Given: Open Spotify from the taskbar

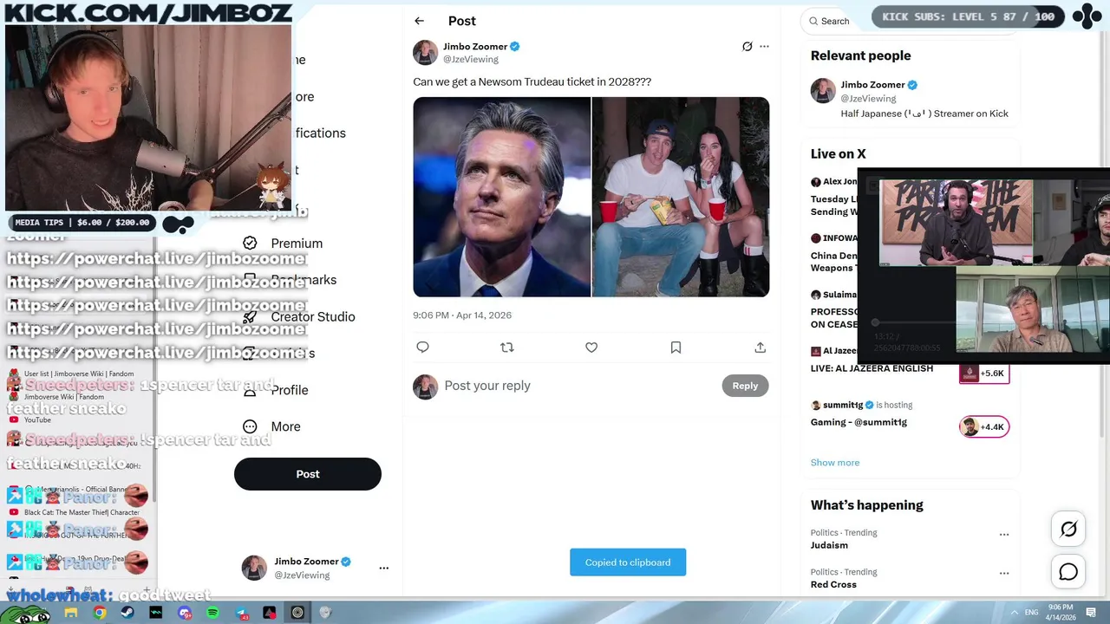Looking at the screenshot, I should point(212,613).
